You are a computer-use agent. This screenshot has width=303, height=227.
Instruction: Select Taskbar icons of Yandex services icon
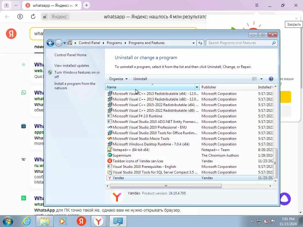tap(109, 161)
